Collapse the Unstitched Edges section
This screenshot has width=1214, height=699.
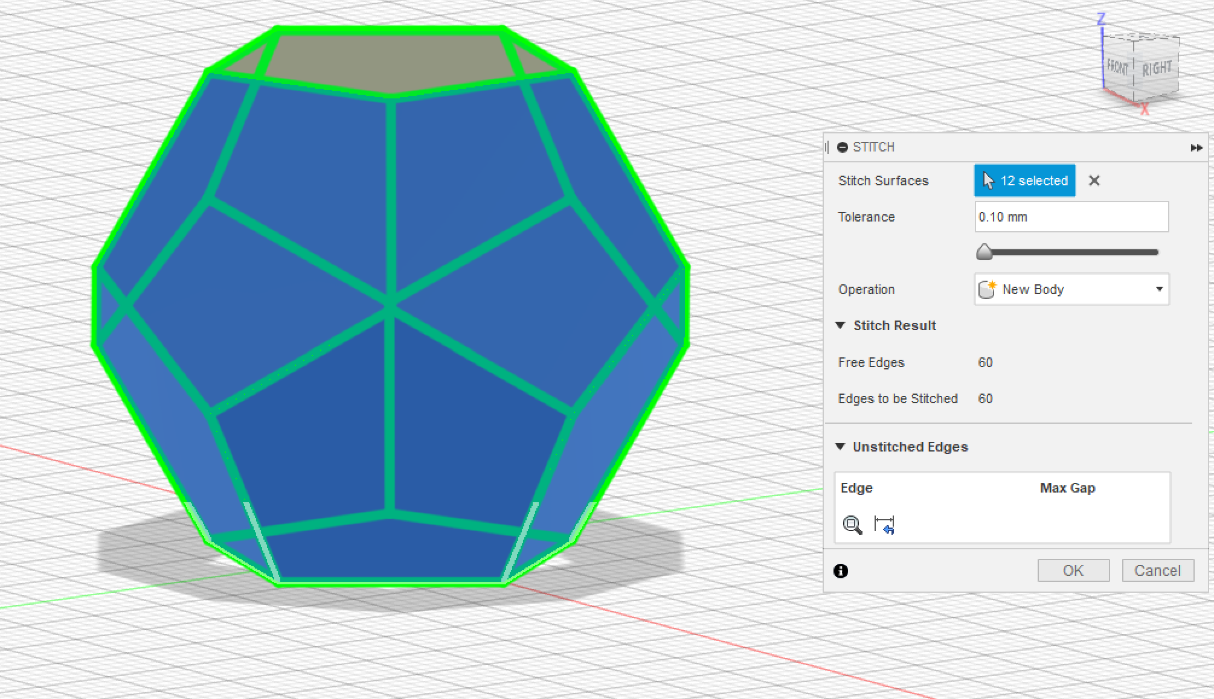tap(840, 447)
